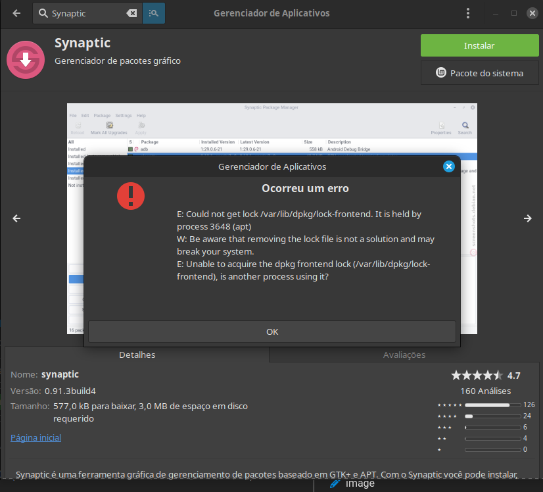Clear the Synaptic search text
Screen dimensions: 543x492
[x=131, y=13]
